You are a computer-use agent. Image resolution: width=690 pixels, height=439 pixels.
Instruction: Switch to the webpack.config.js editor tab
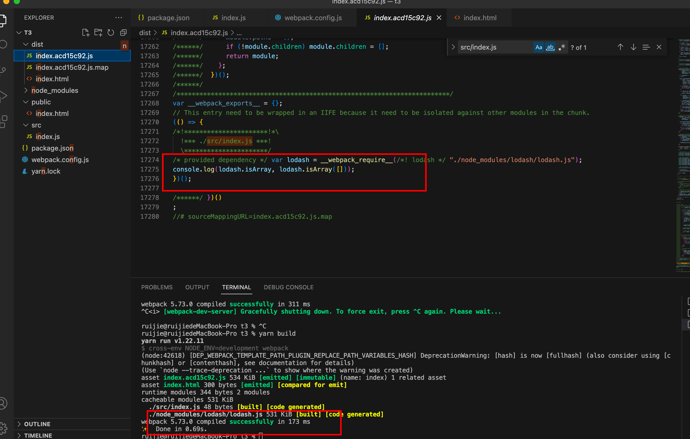[x=312, y=18]
